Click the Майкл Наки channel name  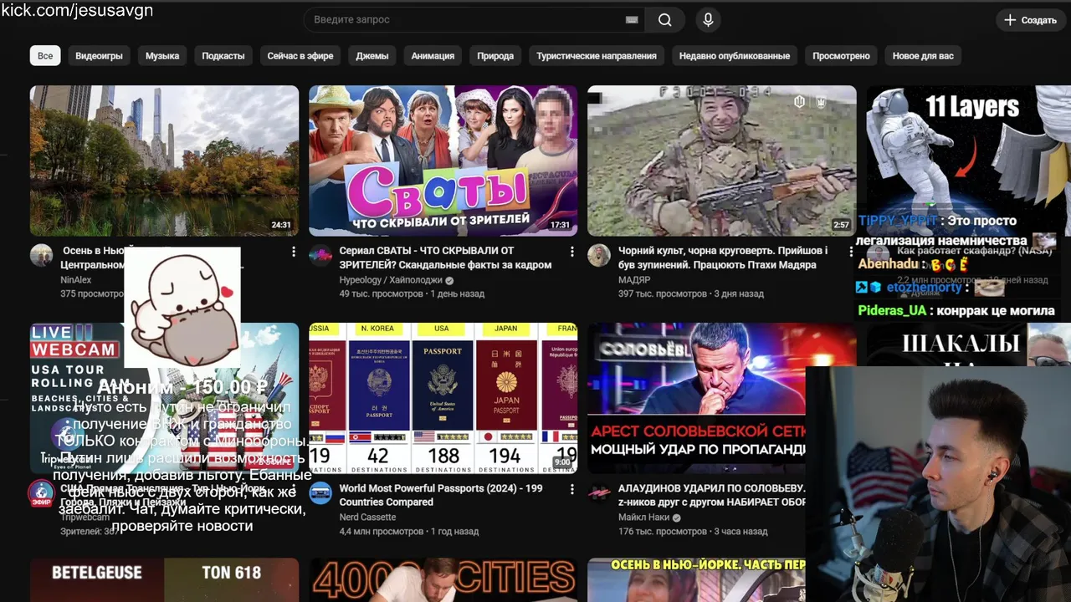[x=643, y=518]
